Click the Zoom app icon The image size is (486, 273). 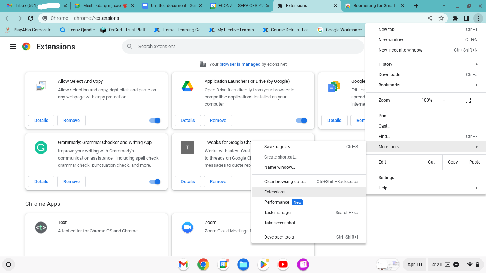(187, 227)
